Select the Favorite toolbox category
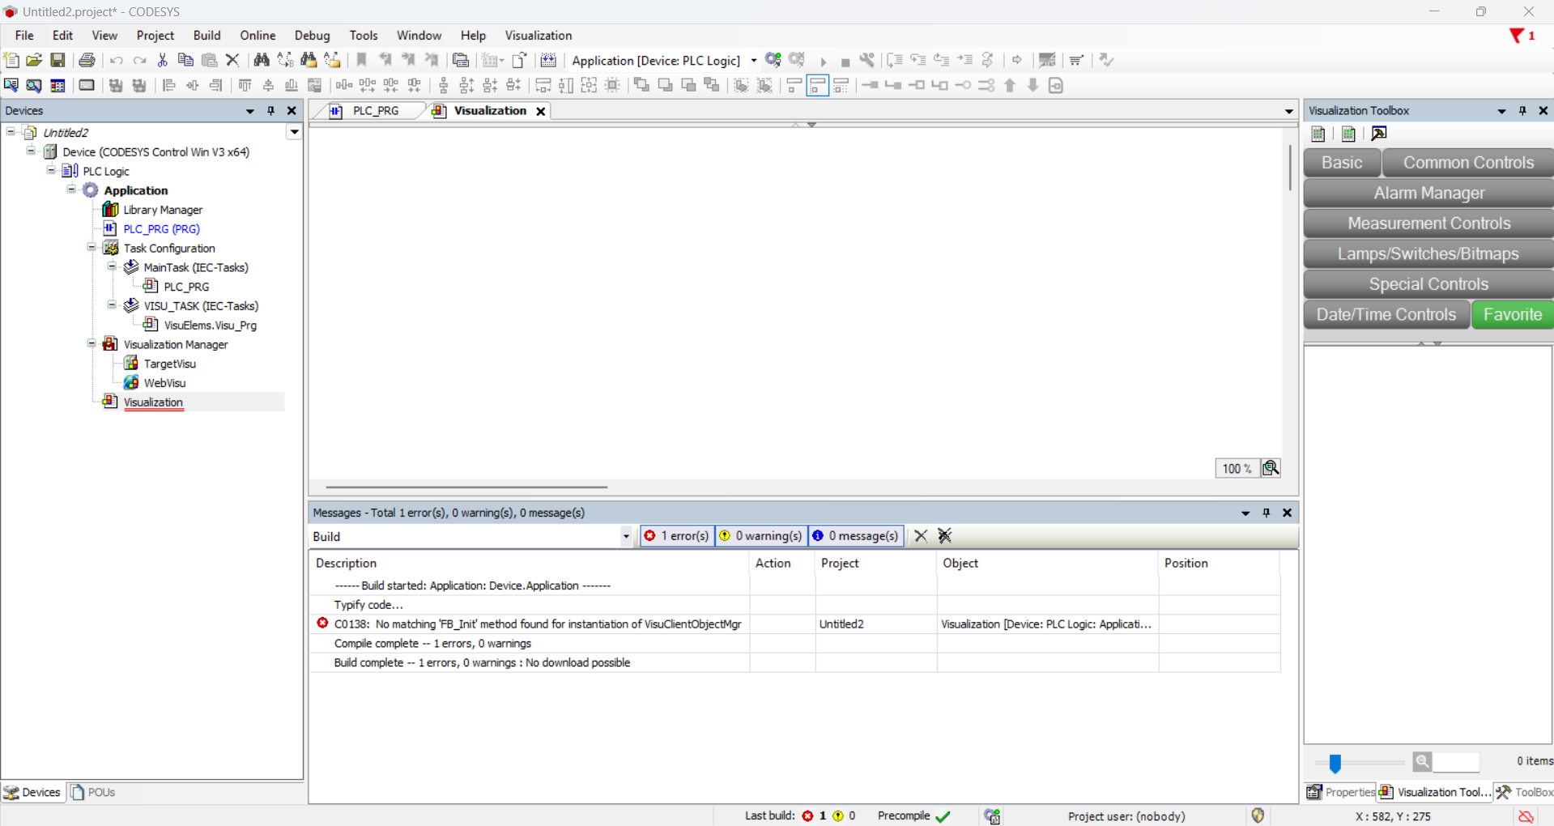The width and height of the screenshot is (1554, 826). (1512, 314)
